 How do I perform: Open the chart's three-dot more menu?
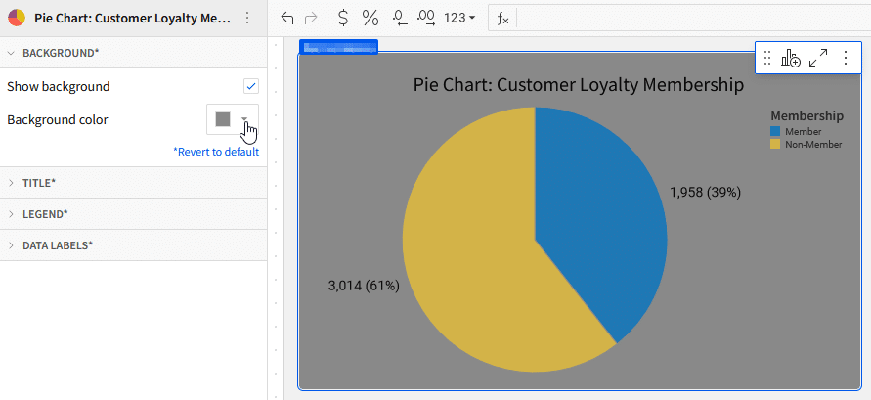click(845, 59)
